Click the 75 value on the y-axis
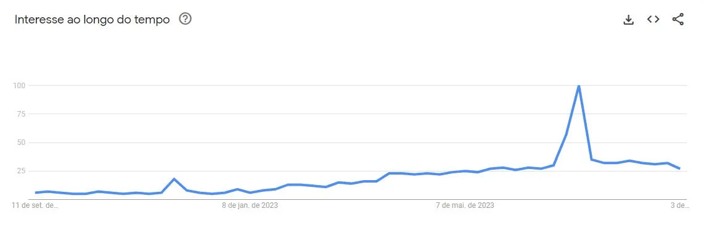The width and height of the screenshot is (704, 227). point(22,114)
